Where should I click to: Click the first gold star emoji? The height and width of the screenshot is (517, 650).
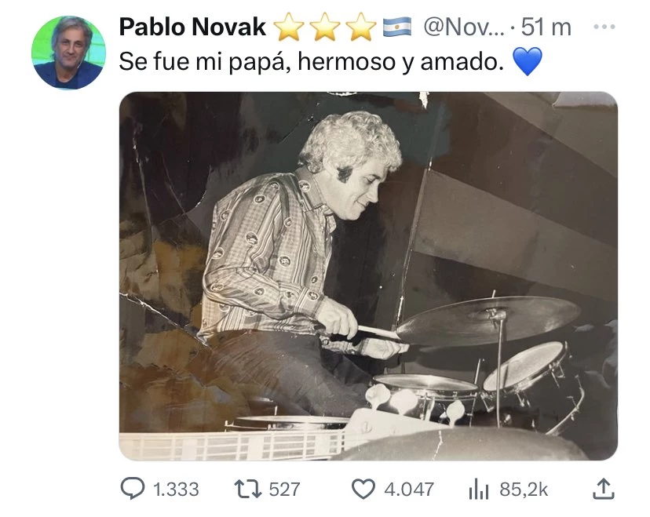[x=290, y=27]
